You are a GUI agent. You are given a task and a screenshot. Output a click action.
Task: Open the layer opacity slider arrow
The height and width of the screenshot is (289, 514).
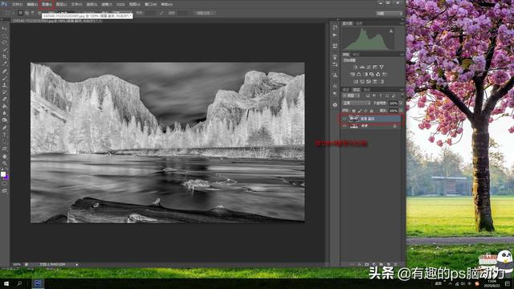(401, 104)
